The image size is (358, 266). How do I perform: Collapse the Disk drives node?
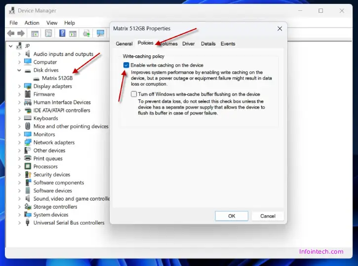click(x=19, y=70)
